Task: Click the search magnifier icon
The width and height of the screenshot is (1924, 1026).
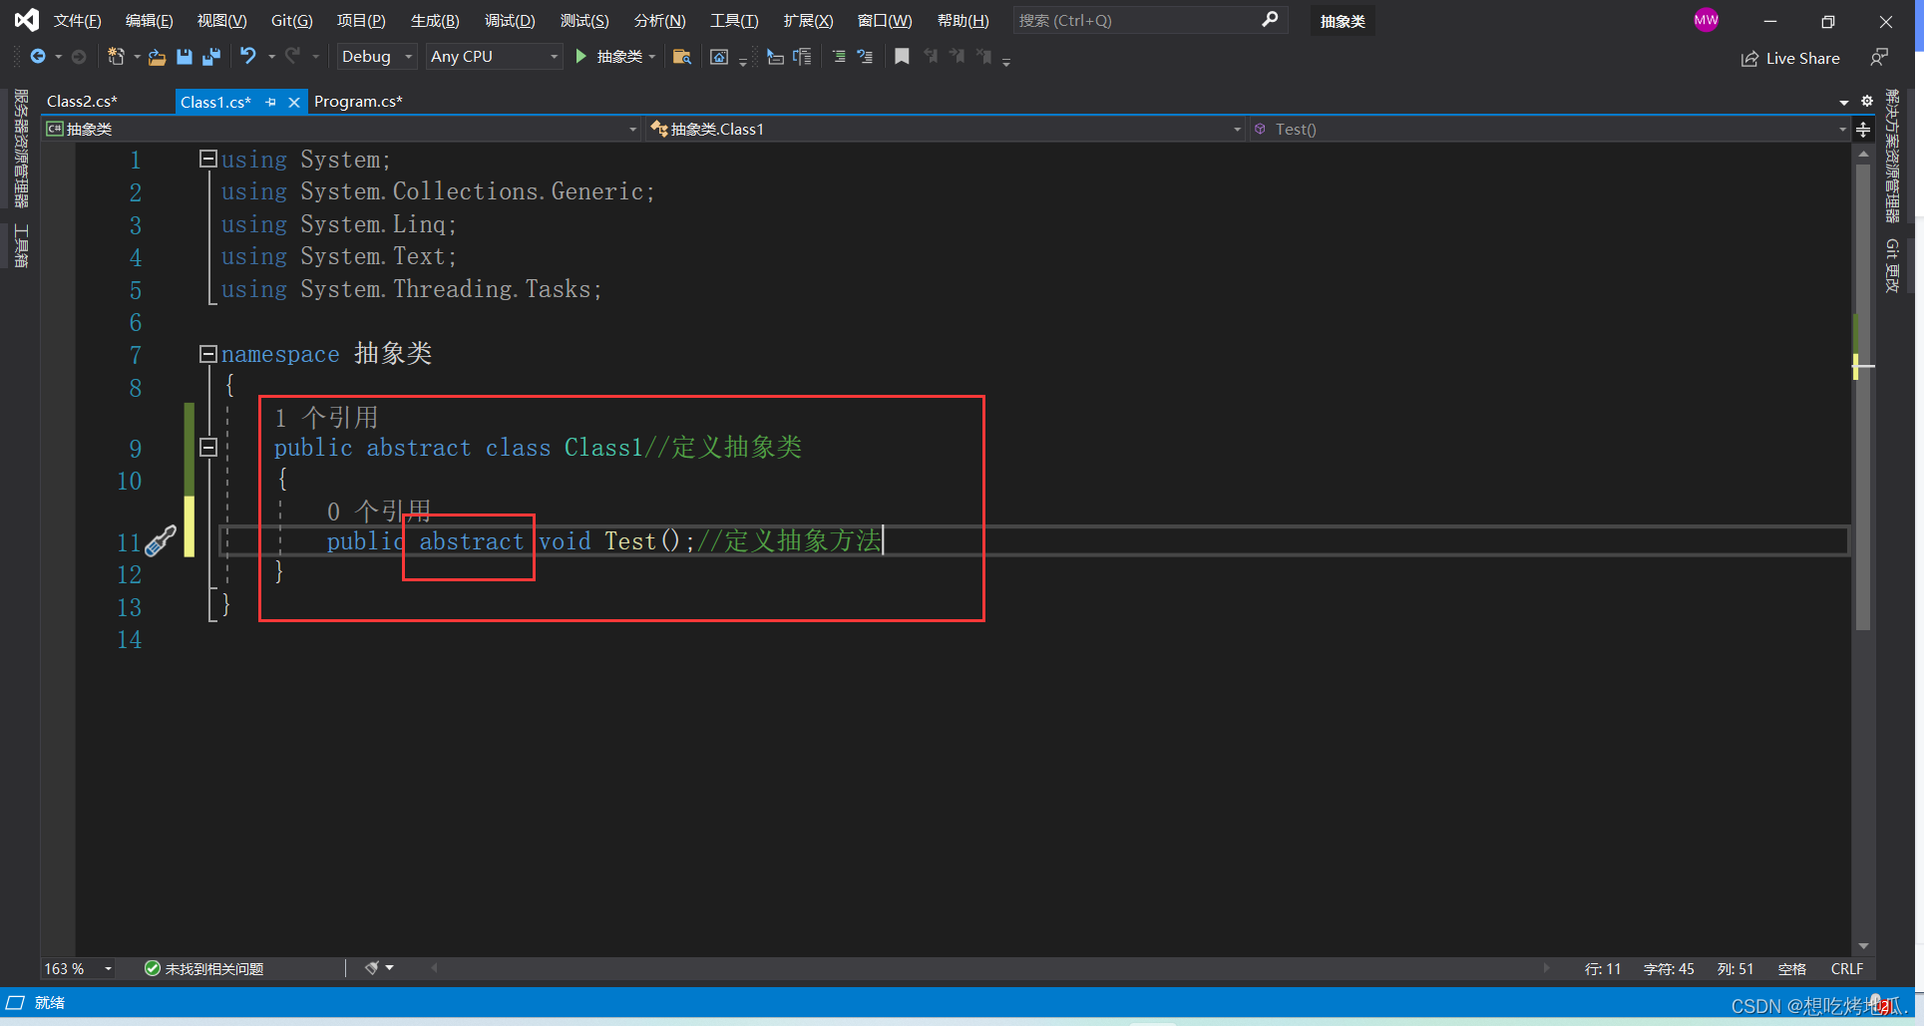Action: [1270, 20]
